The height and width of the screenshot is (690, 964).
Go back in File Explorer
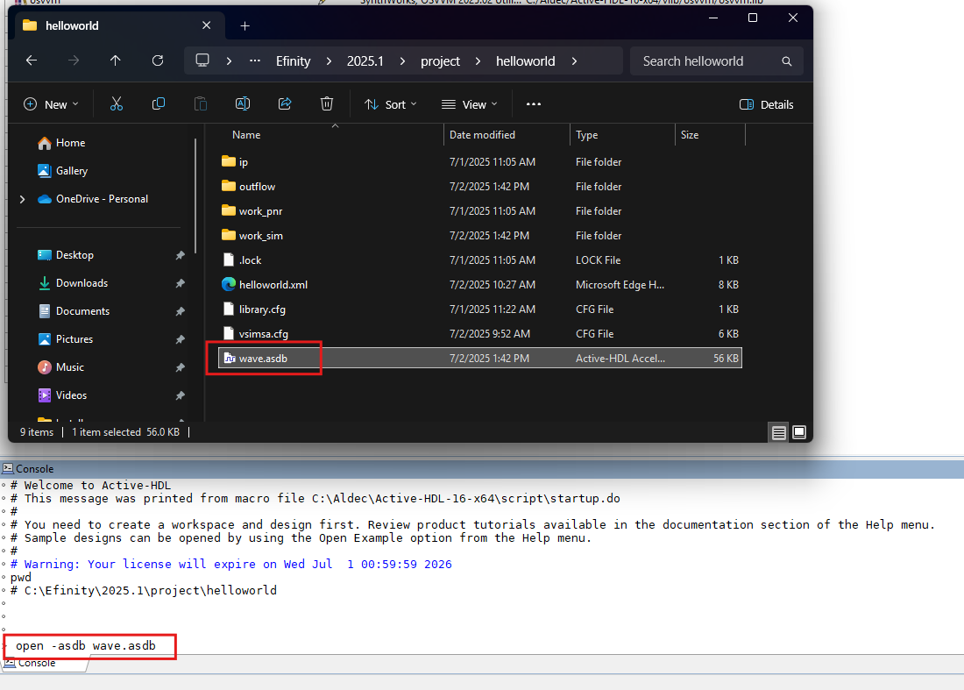[32, 60]
